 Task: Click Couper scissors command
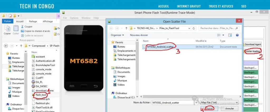[x=27, y=27]
